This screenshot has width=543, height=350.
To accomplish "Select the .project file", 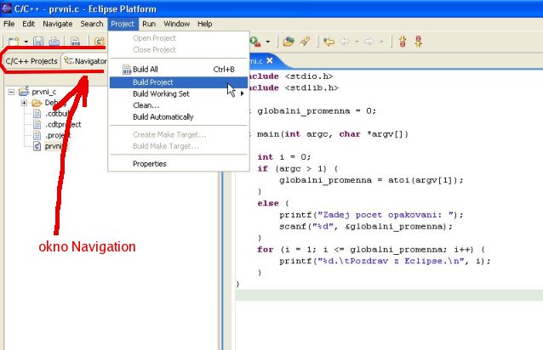I will (x=58, y=135).
